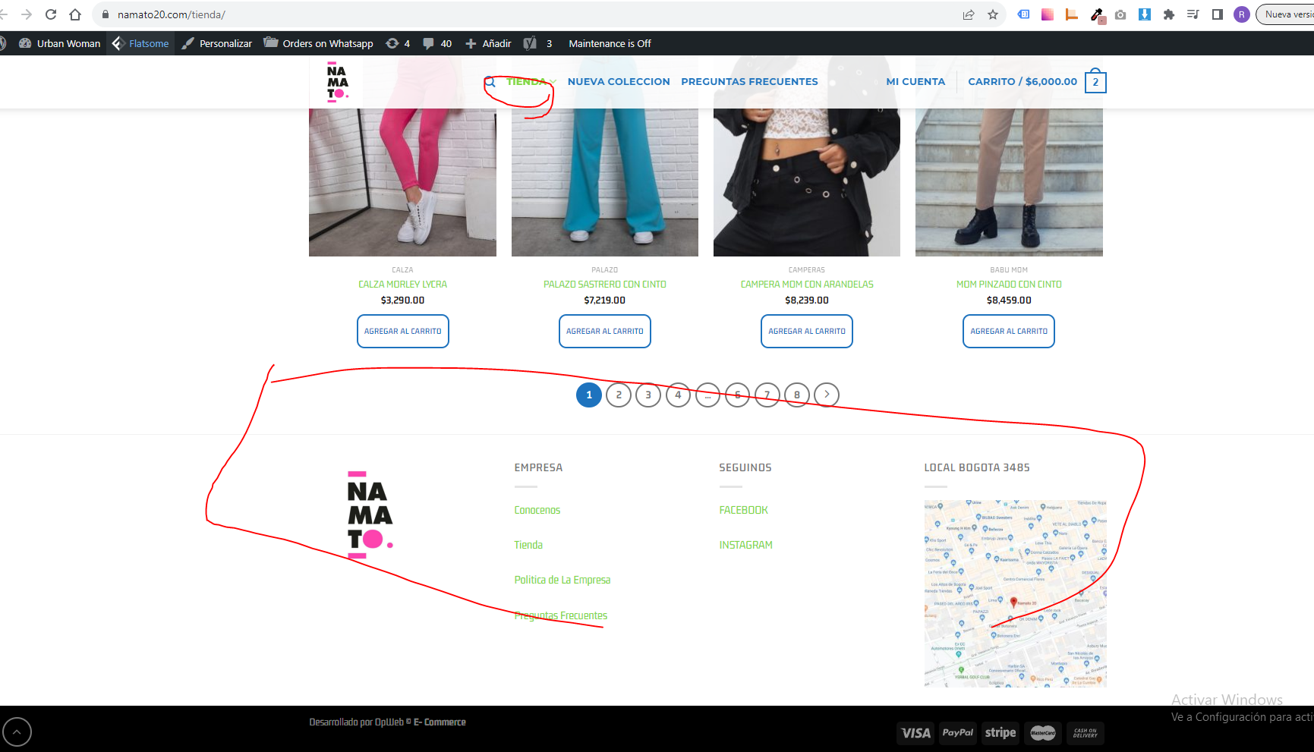
Task: Click the back-to-top arrow button
Action: (x=17, y=732)
